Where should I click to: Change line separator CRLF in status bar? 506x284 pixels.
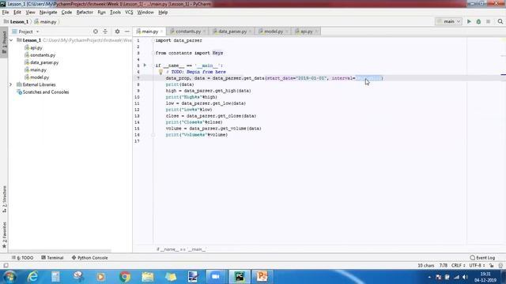459,266
